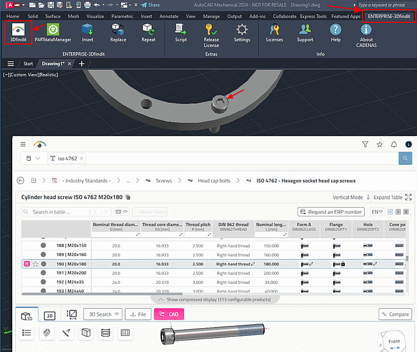Image resolution: width=417 pixels, height=352 pixels.
Task: Open the 3D Search dropdown
Action: tap(103, 314)
